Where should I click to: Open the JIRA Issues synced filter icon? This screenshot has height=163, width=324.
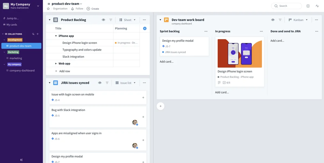tap(107, 83)
